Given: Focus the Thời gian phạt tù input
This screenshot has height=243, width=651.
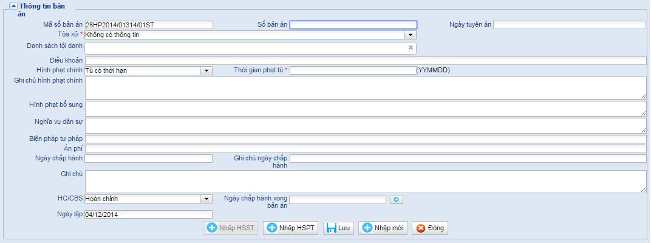Looking at the screenshot, I should pyautogui.click(x=352, y=70).
